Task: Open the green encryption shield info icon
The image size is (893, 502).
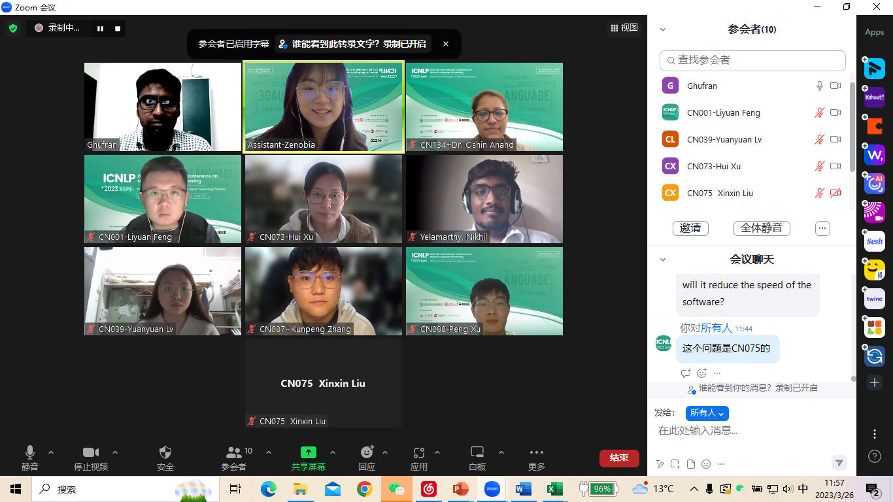Action: click(12, 28)
